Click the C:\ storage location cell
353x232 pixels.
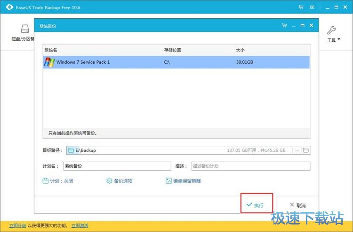(167, 62)
